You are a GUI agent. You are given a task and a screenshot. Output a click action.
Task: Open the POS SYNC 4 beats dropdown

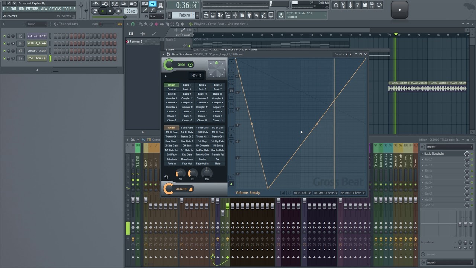[353, 193]
